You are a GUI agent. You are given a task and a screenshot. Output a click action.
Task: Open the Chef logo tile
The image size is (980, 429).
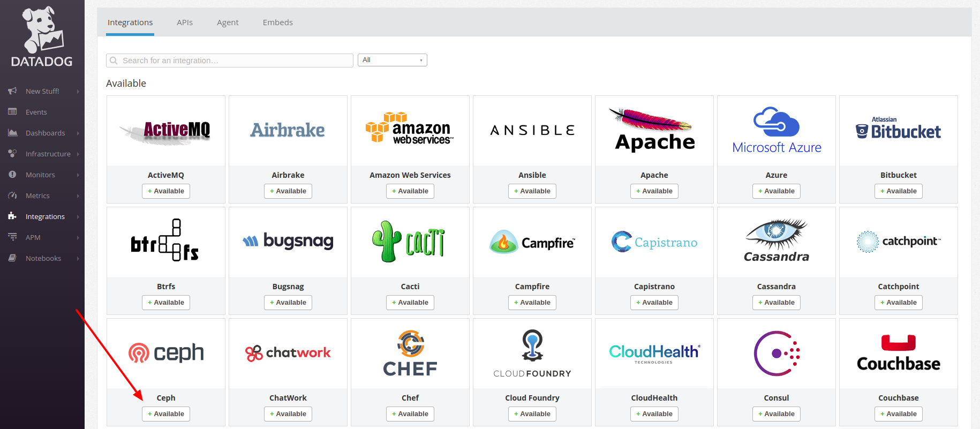(410, 353)
